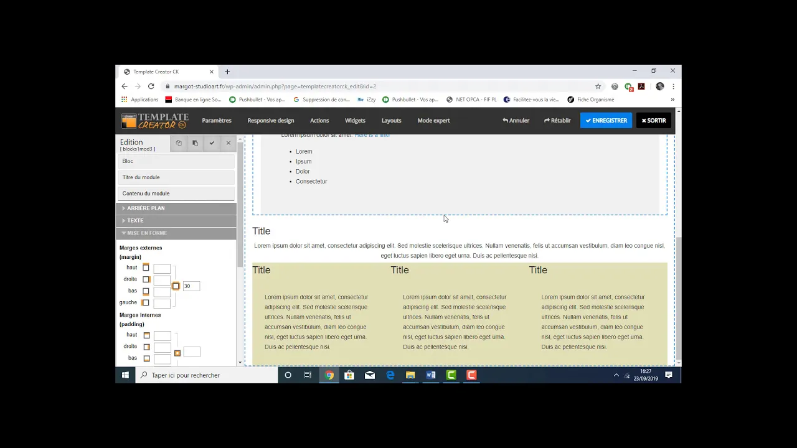797x448 pixels.
Task: Toggle the margin bas lock checkbox
Action: 146,291
